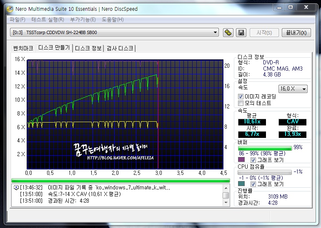Click the log info icon at 13:46:32
The image size is (321, 228).
[x=16, y=187]
